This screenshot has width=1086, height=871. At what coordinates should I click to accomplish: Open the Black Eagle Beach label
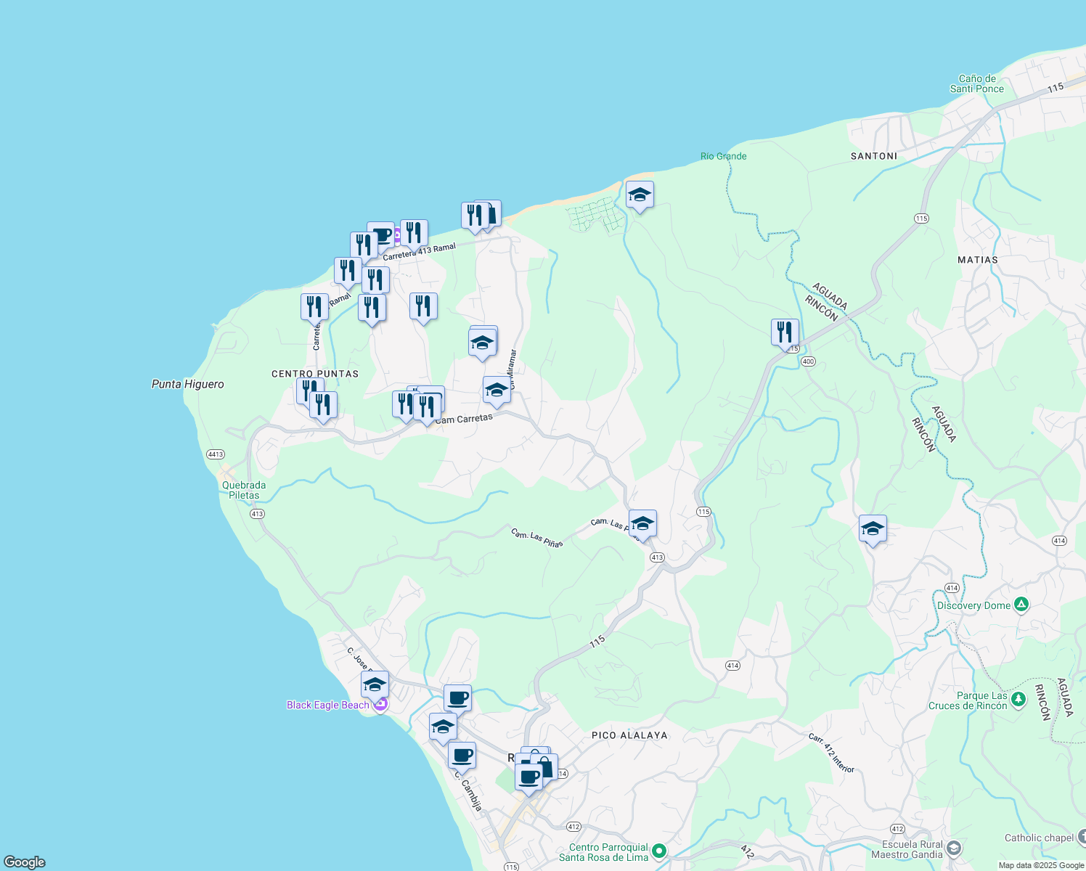328,705
